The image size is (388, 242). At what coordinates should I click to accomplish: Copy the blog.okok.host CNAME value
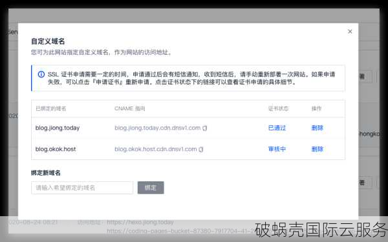[201, 150]
